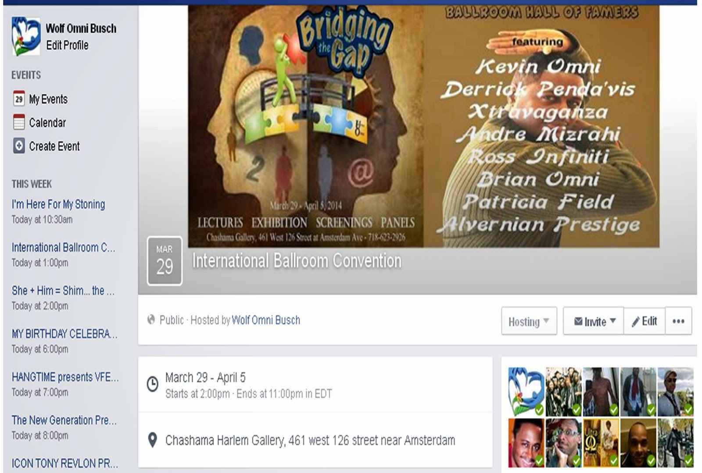Open the Hosting dropdown
The width and height of the screenshot is (702, 473).
(529, 321)
